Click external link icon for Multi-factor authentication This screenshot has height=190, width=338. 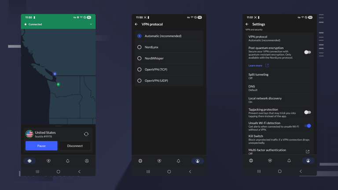click(x=308, y=152)
